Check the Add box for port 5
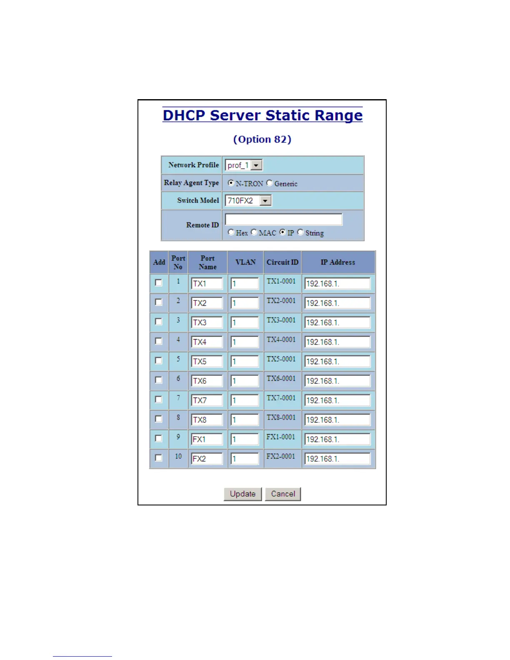This screenshot has width=510, height=660. point(158,360)
